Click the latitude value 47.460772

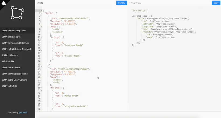69,72
